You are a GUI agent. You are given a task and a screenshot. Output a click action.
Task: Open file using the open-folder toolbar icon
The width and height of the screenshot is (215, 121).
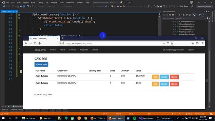[x=17, y=6]
